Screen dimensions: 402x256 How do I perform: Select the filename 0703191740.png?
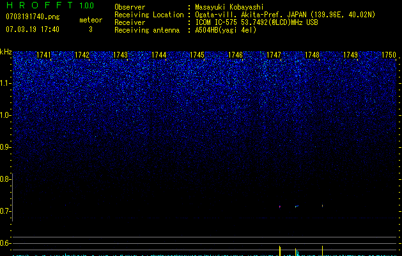pos(33,17)
